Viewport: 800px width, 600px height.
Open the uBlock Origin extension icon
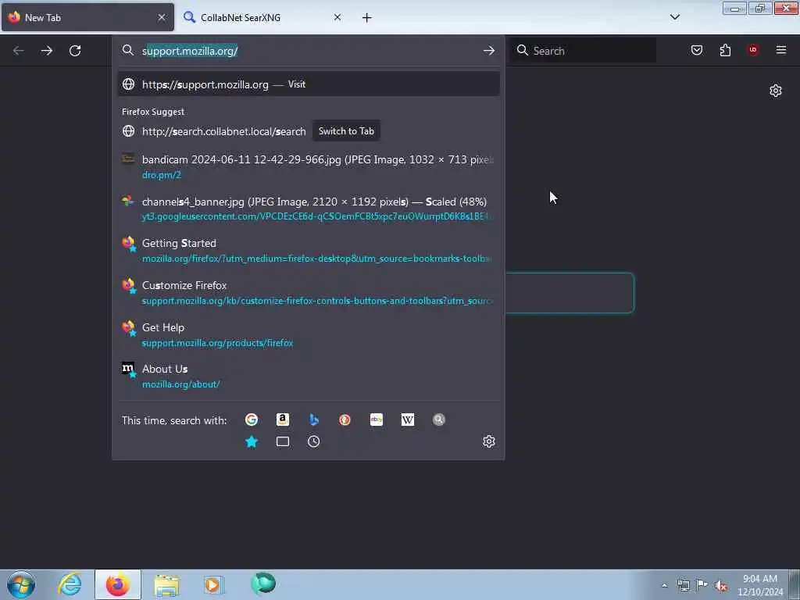pos(753,50)
